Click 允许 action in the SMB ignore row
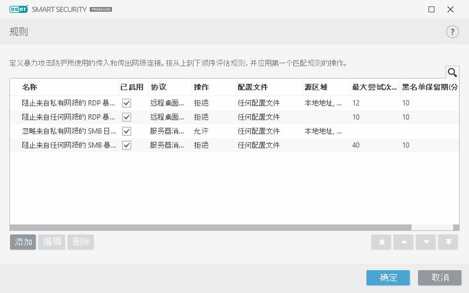Viewport: 469px width, 293px height. (201, 131)
